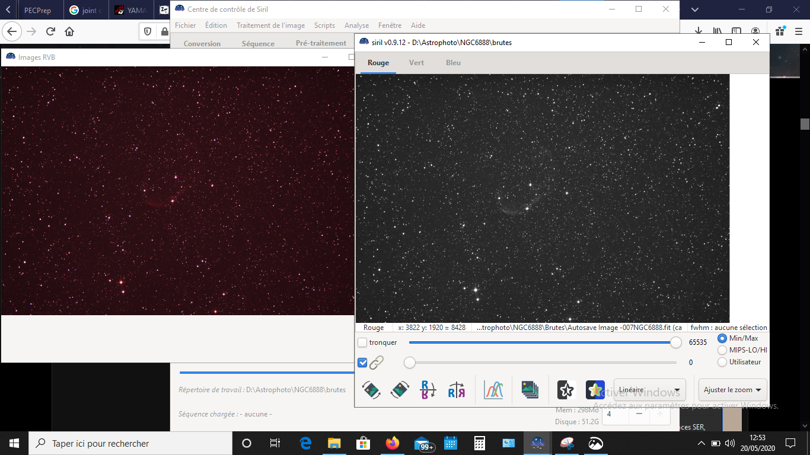The height and width of the screenshot is (455, 810).
Task: Rotate image 90° clockwise in Siril
Action: (x=400, y=390)
